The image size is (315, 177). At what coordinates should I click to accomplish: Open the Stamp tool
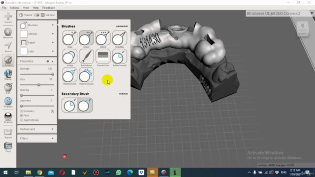pyautogui.click(x=8, y=73)
